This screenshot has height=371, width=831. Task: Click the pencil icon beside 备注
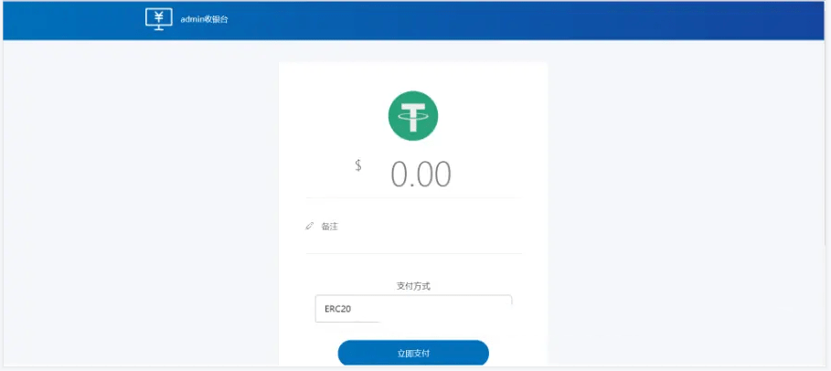tap(310, 227)
